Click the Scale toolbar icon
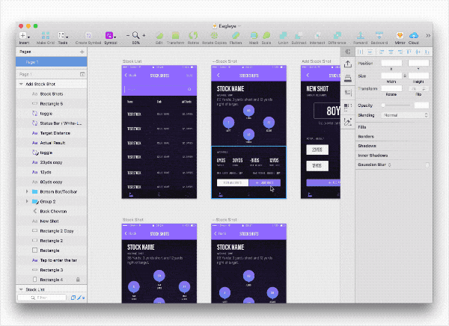 266,35
